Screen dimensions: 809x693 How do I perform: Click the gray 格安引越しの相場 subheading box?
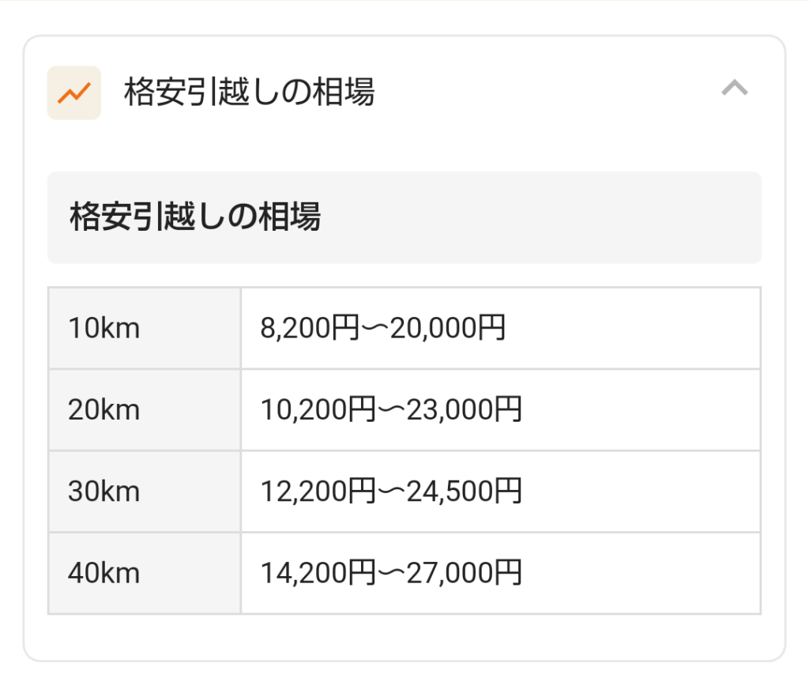point(404,218)
